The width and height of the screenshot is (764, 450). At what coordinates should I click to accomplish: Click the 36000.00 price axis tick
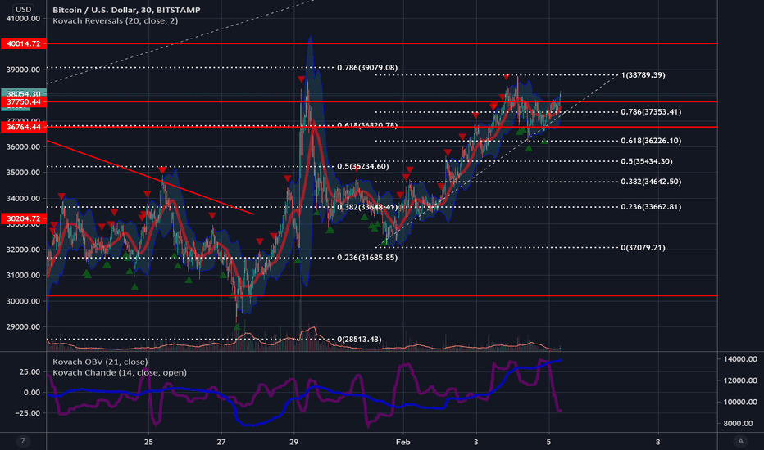click(x=24, y=147)
